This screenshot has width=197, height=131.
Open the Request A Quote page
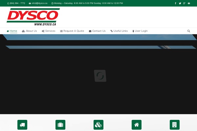pyautogui.click(x=72, y=31)
